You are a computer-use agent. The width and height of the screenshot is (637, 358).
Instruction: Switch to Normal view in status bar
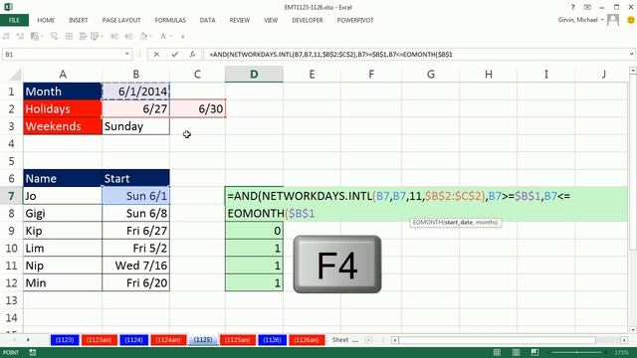tap(497, 352)
